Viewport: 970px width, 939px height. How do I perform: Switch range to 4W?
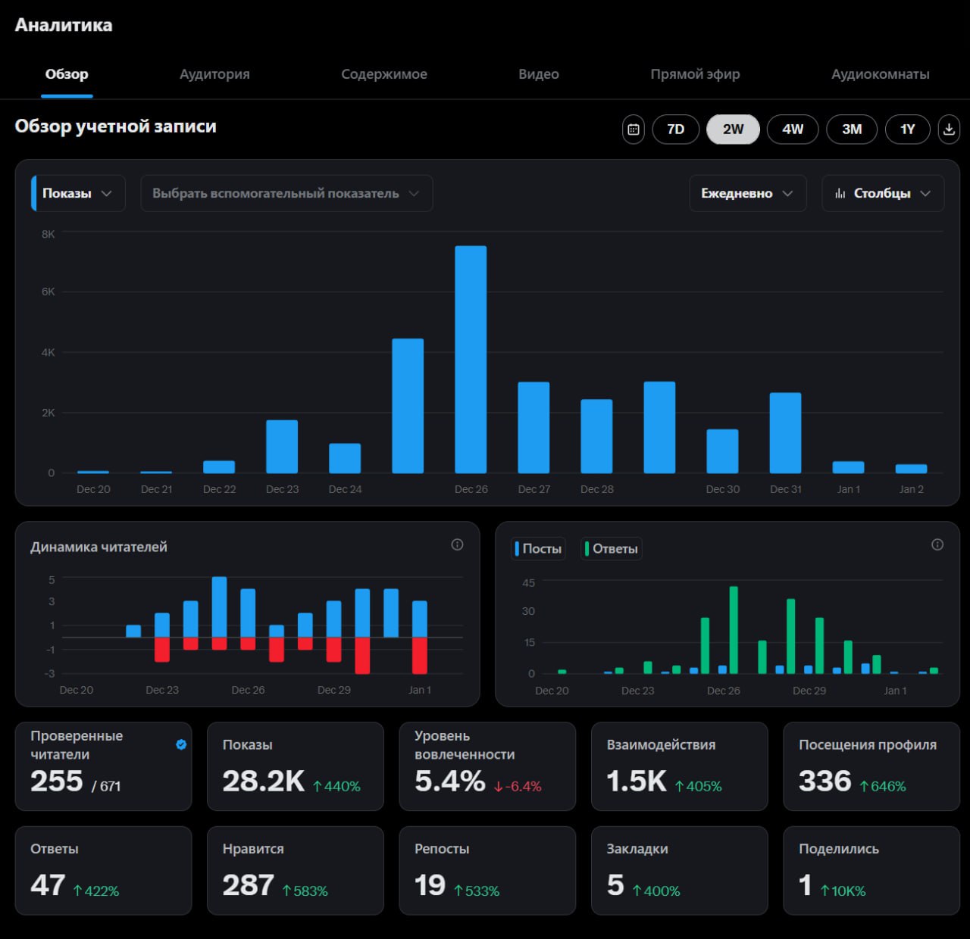point(793,129)
